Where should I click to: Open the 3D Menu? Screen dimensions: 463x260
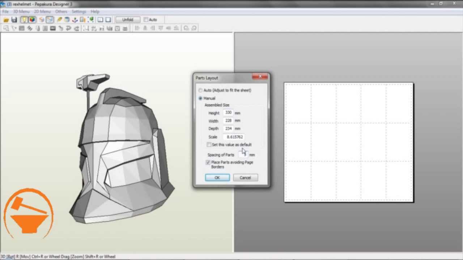point(21,12)
